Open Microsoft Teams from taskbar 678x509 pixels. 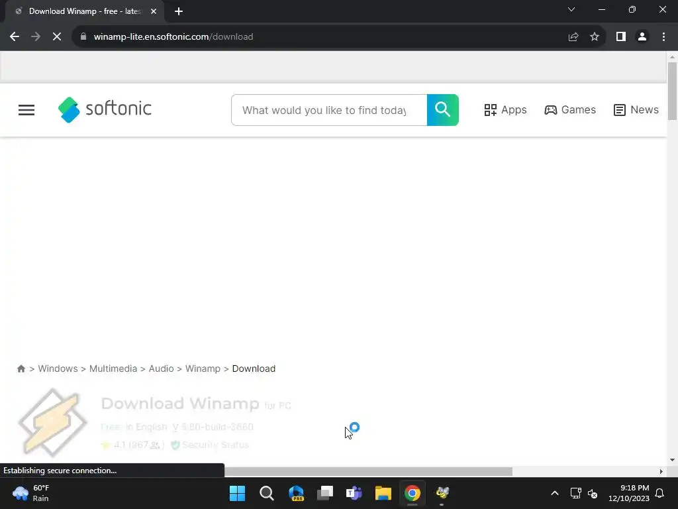pos(354,493)
